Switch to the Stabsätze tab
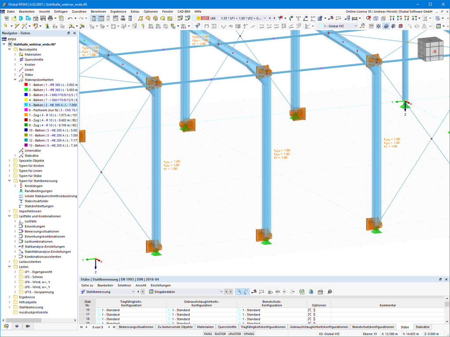Screen dimensions: 450x337 422,327
